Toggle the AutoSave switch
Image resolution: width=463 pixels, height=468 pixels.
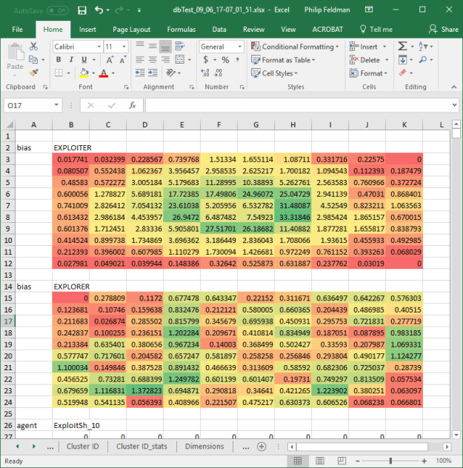pyautogui.click(x=59, y=10)
